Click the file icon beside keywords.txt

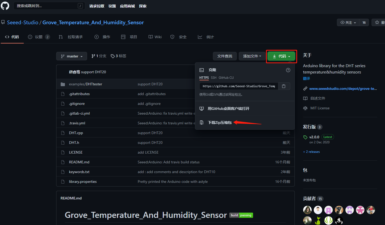pos(63,172)
